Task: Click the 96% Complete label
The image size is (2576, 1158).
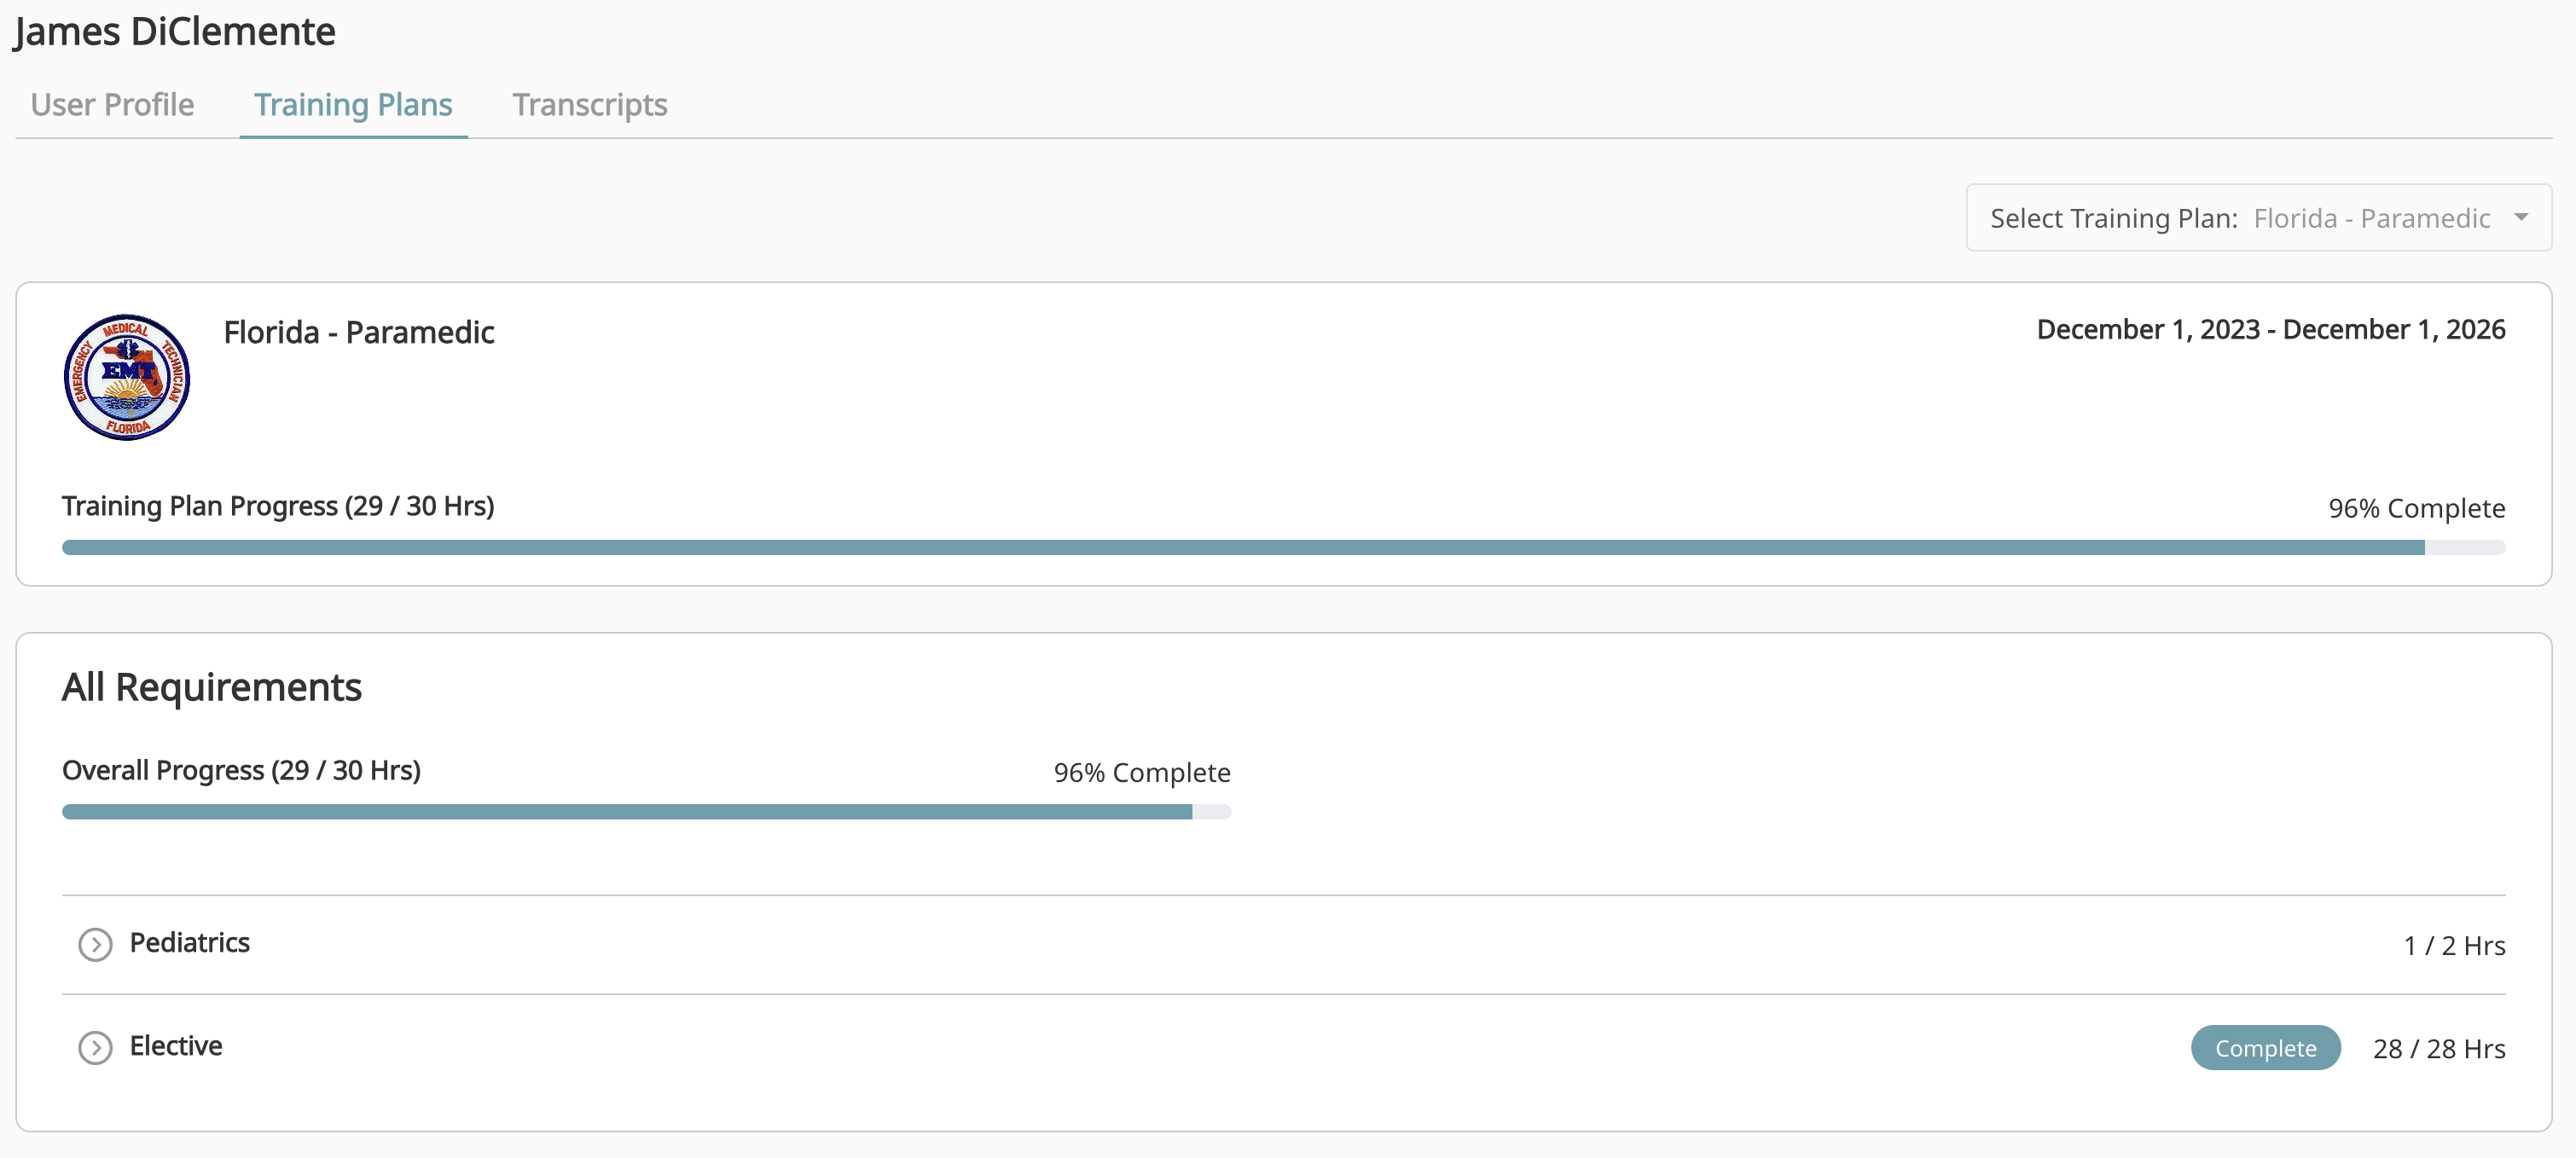Action: pyautogui.click(x=2417, y=508)
